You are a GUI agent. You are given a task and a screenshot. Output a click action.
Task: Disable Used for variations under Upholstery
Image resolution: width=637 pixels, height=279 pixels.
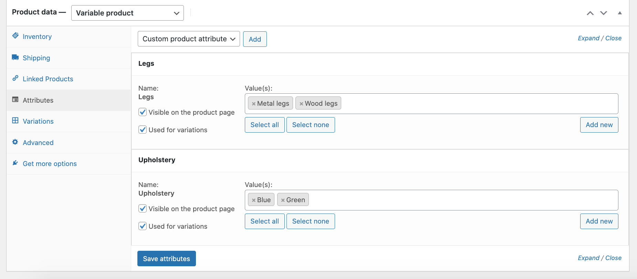click(143, 226)
